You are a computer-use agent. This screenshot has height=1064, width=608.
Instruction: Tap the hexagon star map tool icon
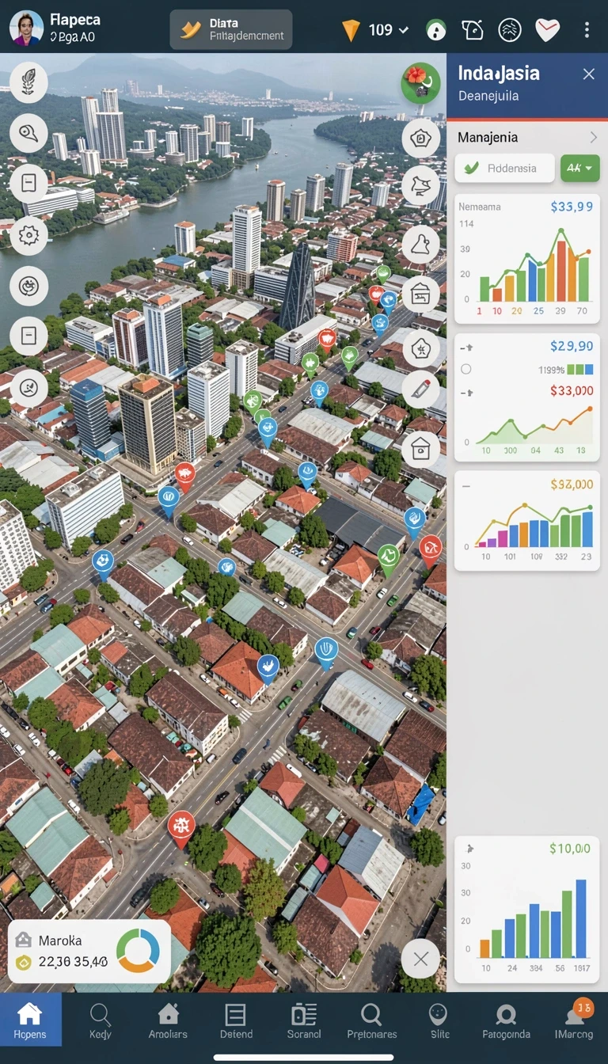pyautogui.click(x=420, y=348)
